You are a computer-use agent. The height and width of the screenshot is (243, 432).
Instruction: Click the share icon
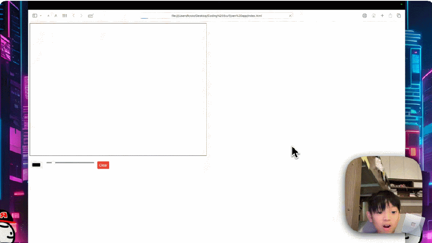390,16
